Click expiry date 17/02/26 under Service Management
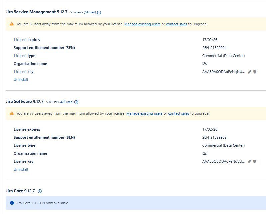266x214 pixels. pos(210,40)
